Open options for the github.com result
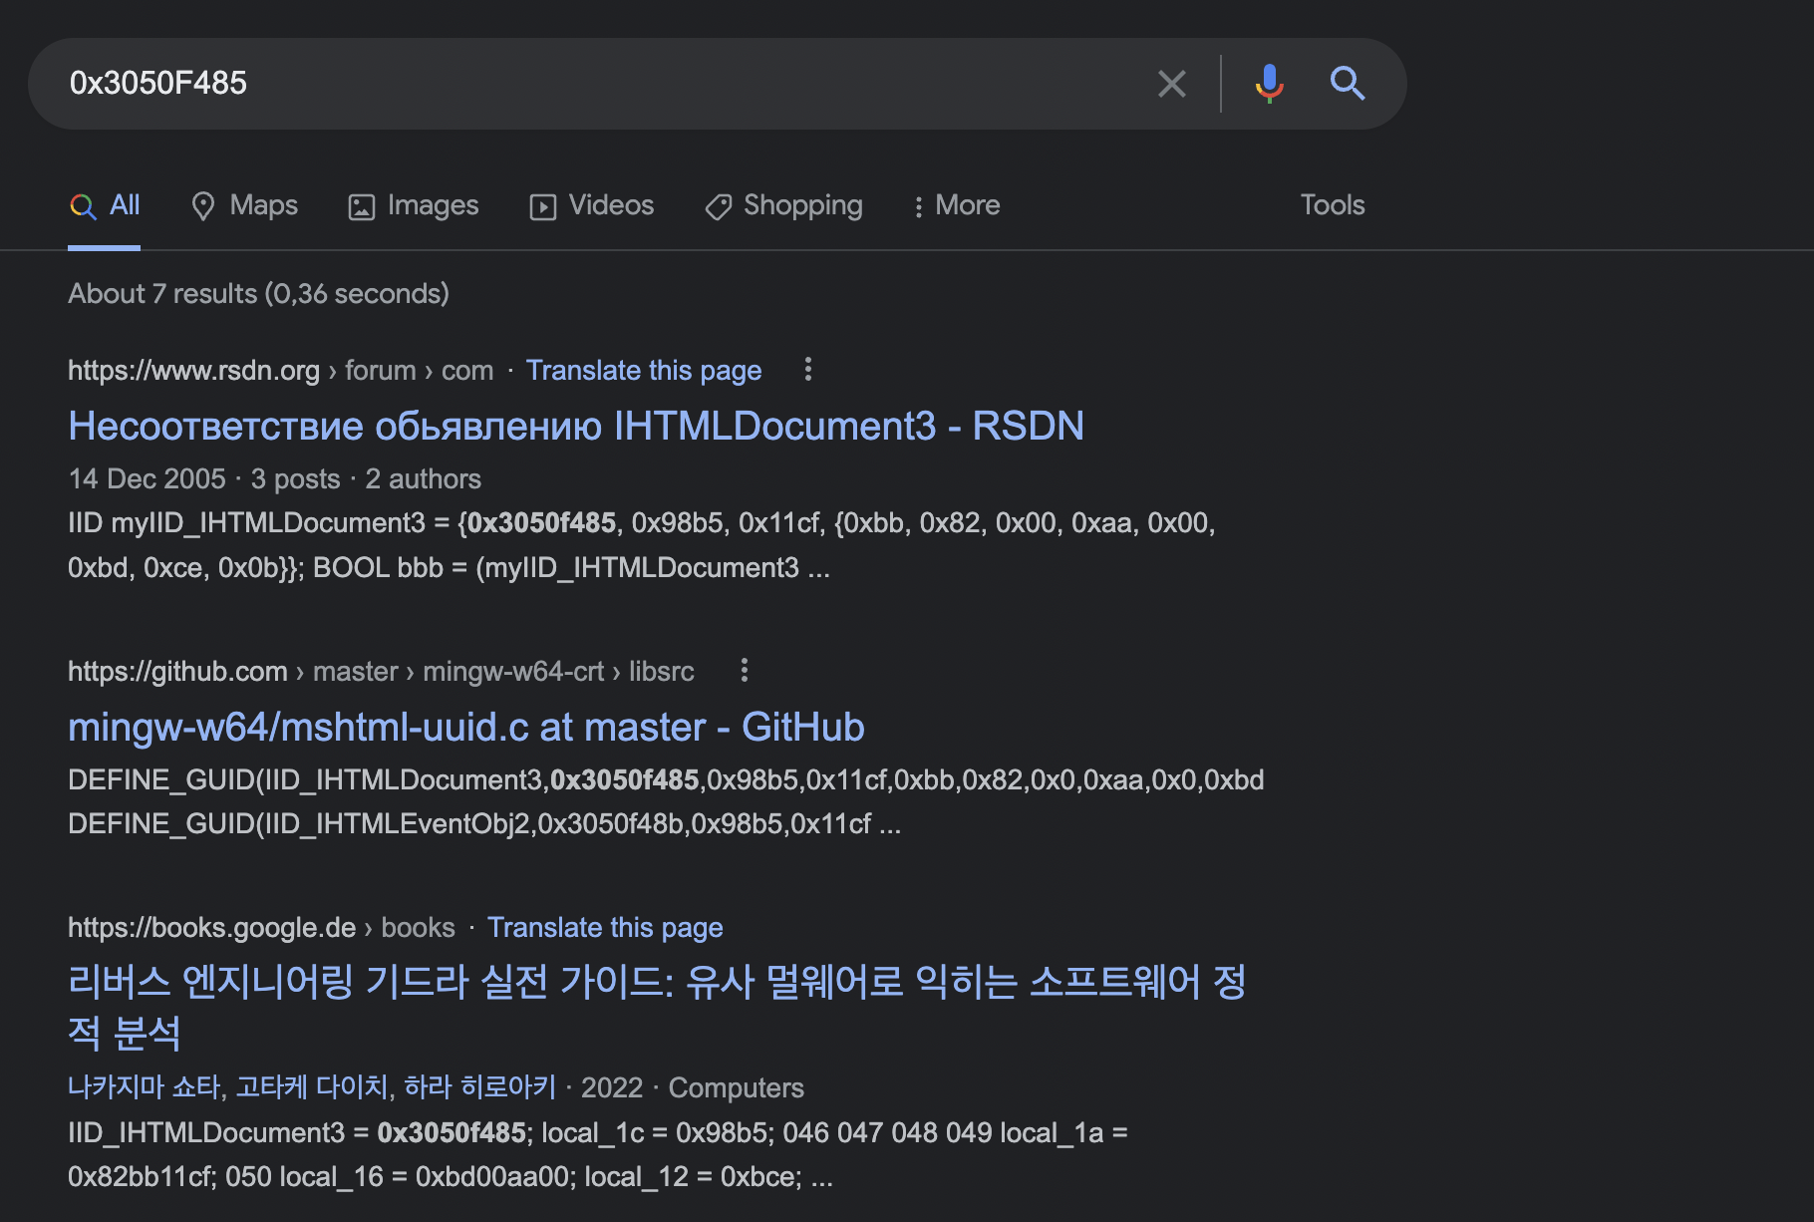The image size is (1814, 1222). pyautogui.click(x=744, y=671)
